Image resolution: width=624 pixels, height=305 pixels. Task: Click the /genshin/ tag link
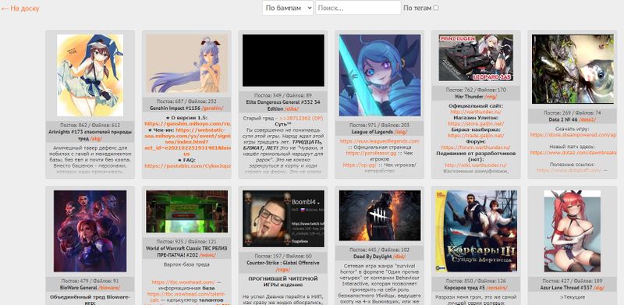212,108
